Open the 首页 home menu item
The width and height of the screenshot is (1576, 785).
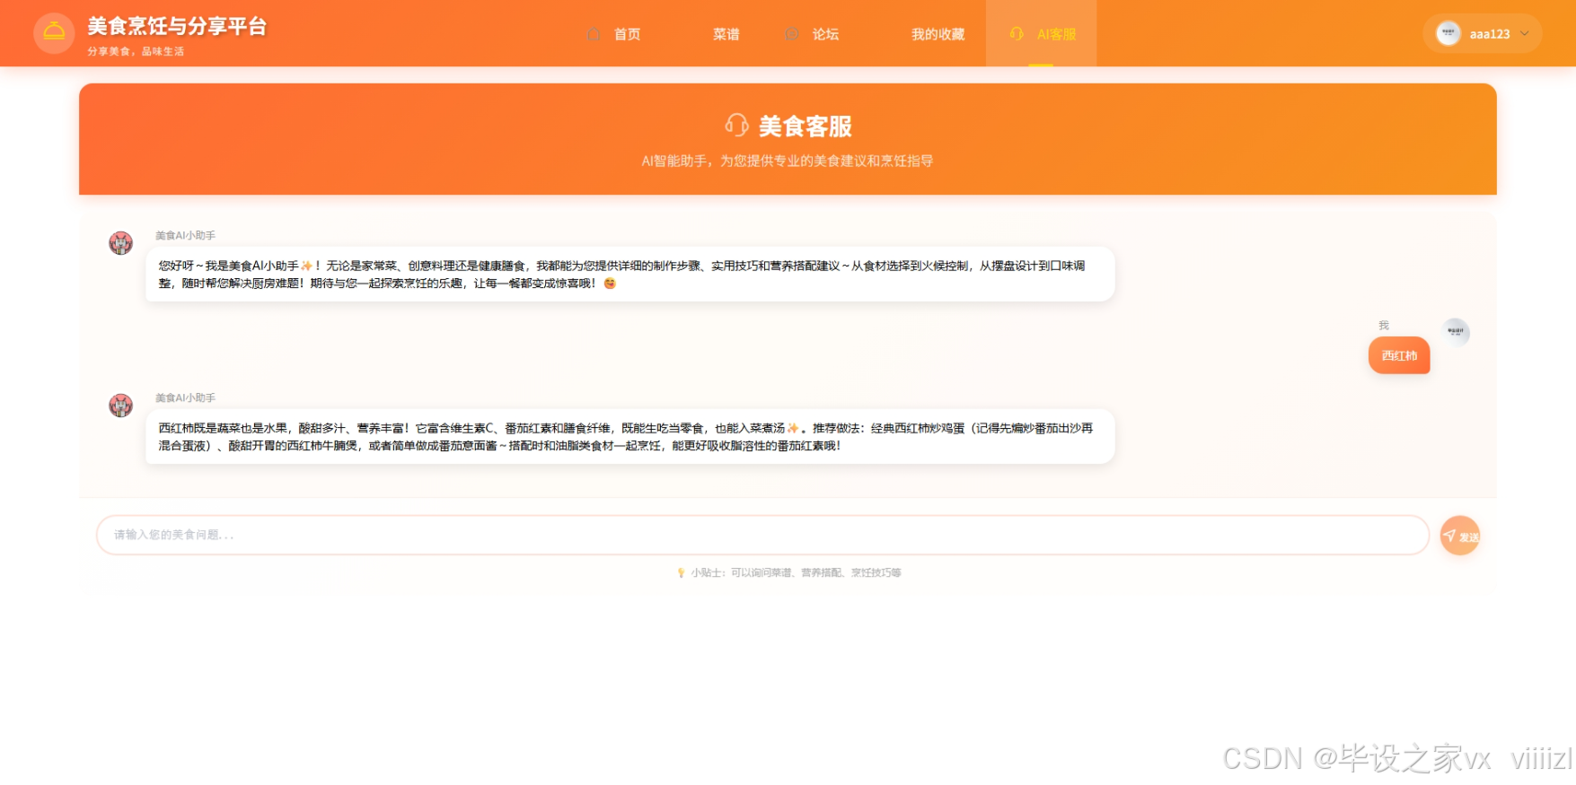click(x=627, y=34)
